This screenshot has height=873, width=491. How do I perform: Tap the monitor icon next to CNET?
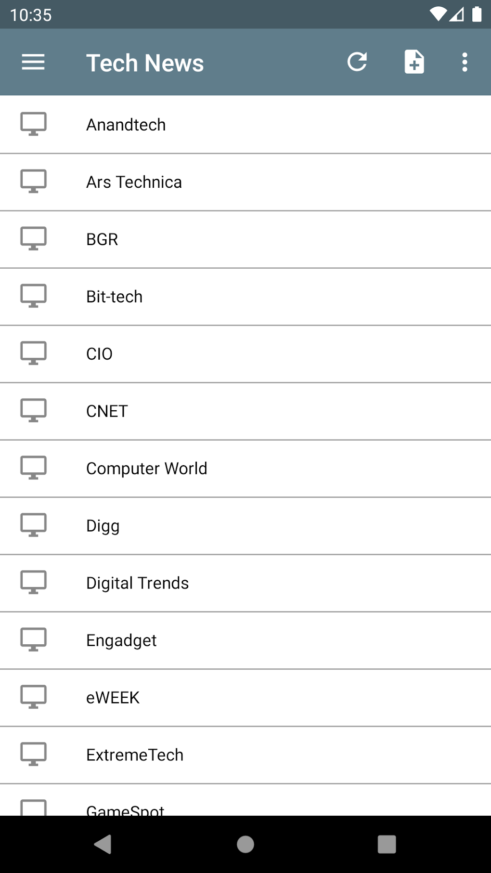tap(33, 411)
